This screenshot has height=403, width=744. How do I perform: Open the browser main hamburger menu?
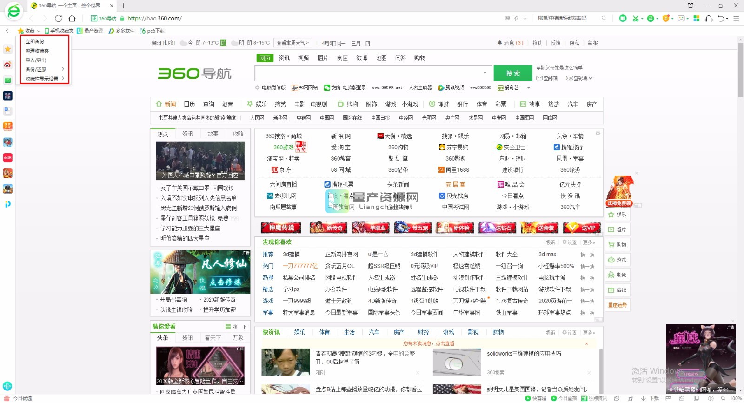click(x=736, y=19)
